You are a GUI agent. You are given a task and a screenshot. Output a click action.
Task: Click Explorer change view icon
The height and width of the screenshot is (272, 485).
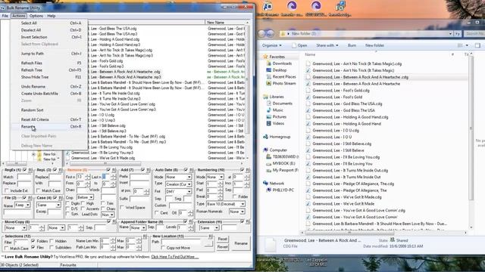pyautogui.click(x=460, y=45)
